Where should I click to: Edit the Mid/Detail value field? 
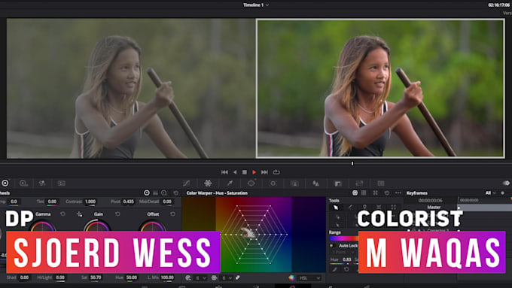point(167,202)
